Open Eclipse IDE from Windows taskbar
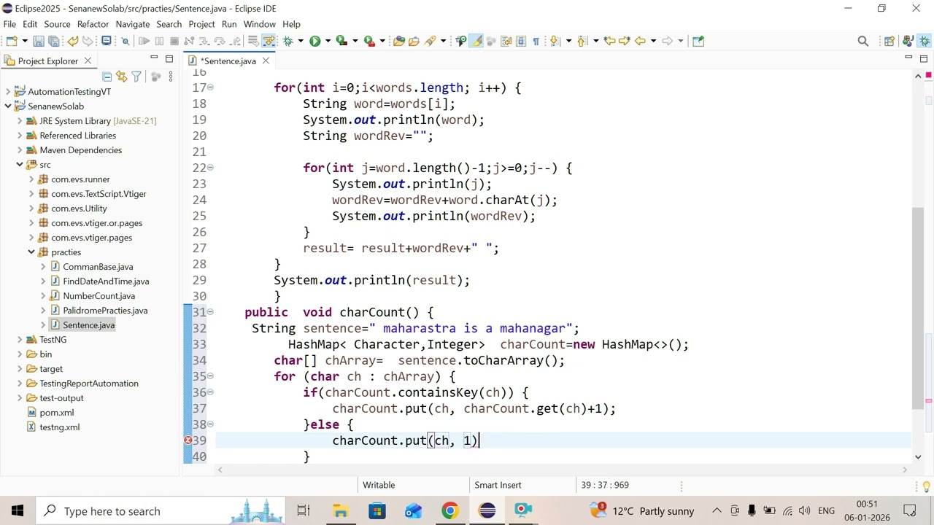Screen dimensions: 934x525 coord(487,510)
